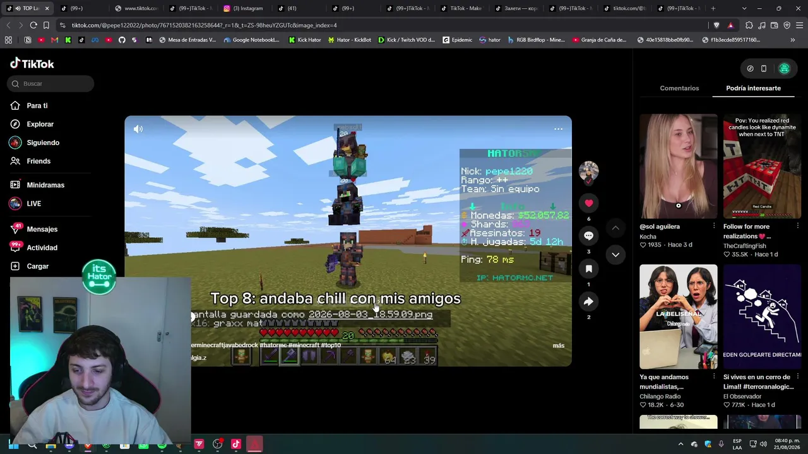Save the post with the bookmark icon
This screenshot has width=808, height=454.
click(x=588, y=269)
